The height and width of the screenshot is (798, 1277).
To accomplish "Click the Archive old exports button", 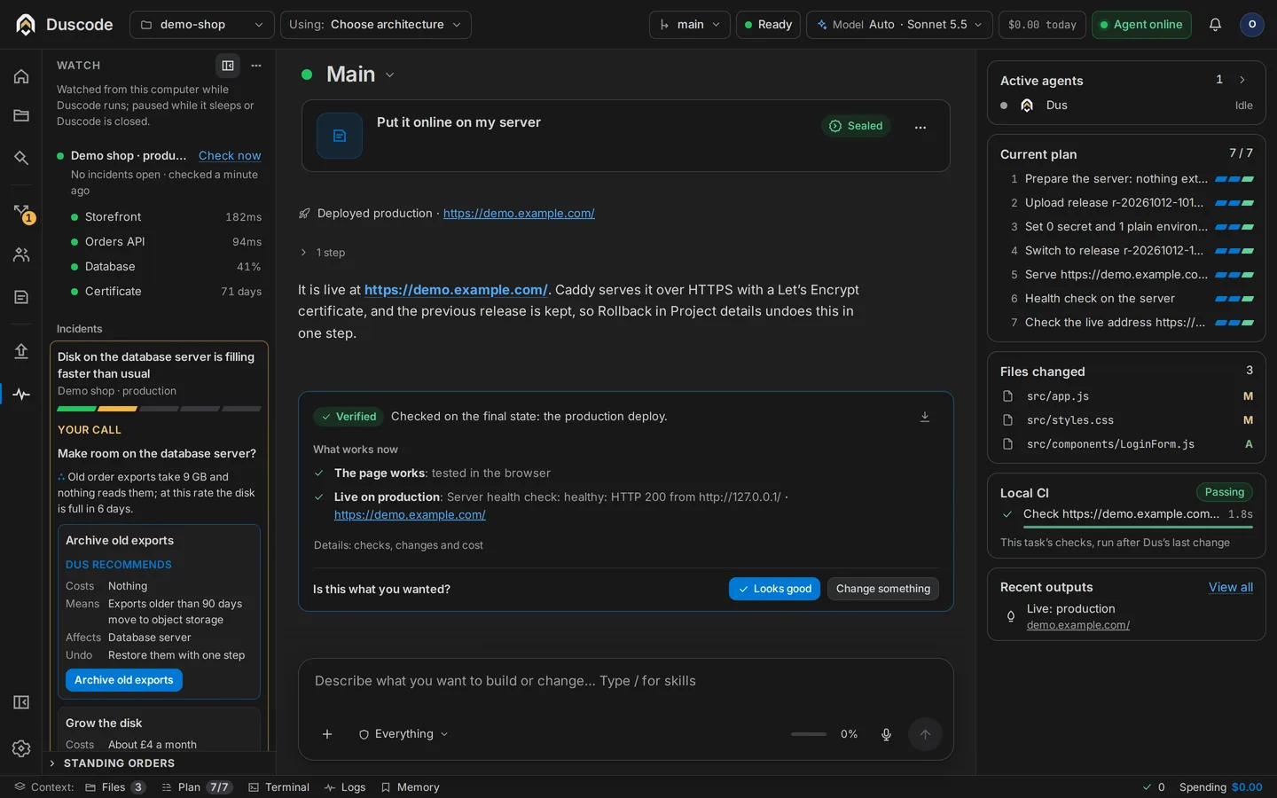I will (124, 680).
